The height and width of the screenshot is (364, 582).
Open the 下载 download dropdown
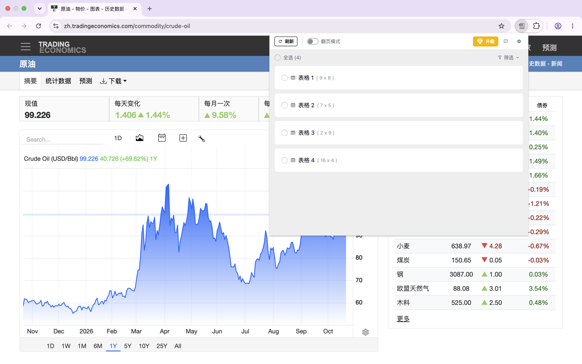[113, 81]
